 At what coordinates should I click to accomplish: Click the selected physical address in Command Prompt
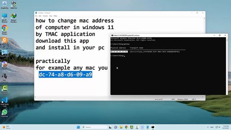click(119, 52)
